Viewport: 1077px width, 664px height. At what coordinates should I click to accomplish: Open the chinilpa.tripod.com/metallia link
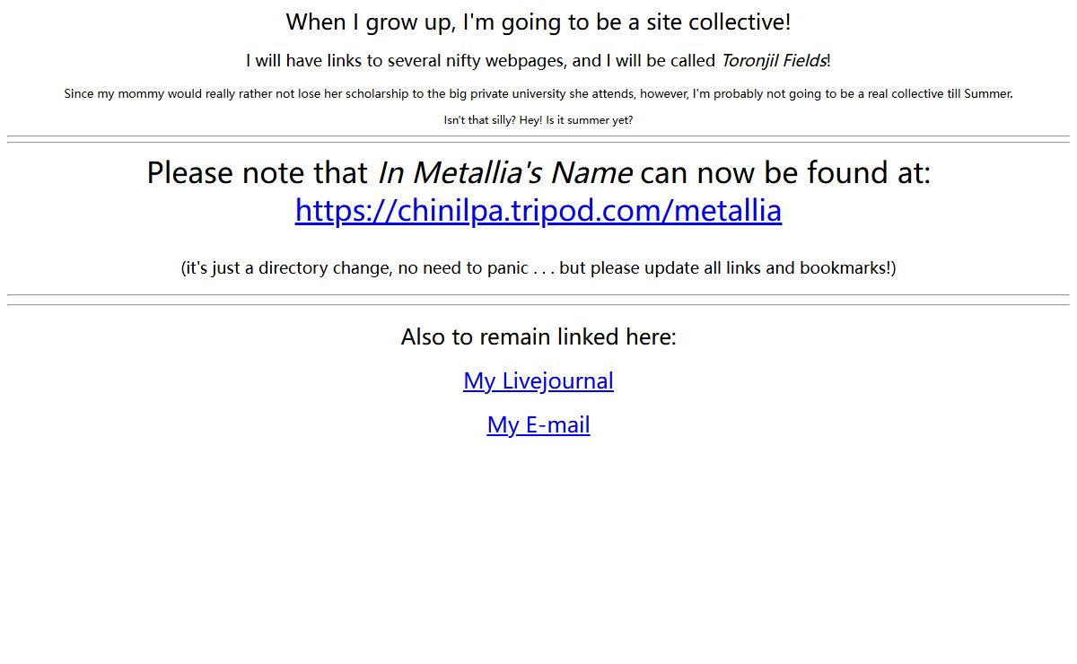[x=538, y=211]
